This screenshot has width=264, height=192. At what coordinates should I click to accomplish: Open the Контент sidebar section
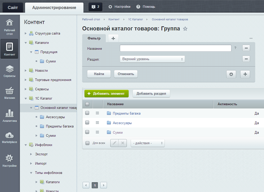(x=9, y=49)
